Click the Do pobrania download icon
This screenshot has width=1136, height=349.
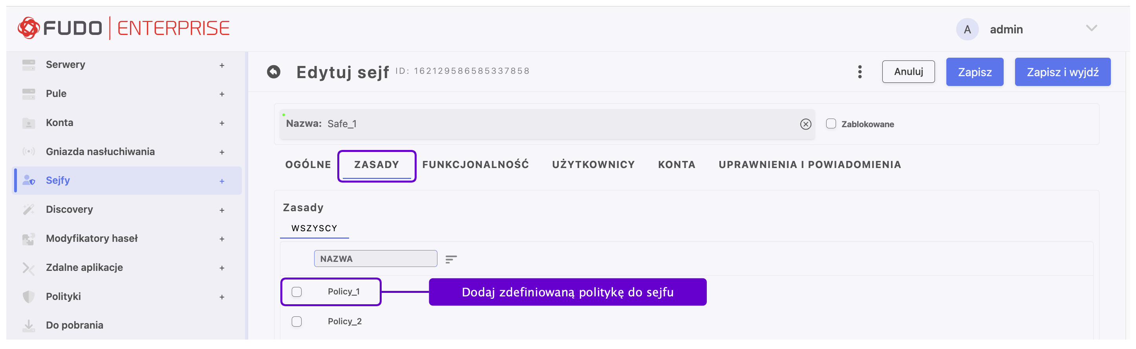coord(29,325)
